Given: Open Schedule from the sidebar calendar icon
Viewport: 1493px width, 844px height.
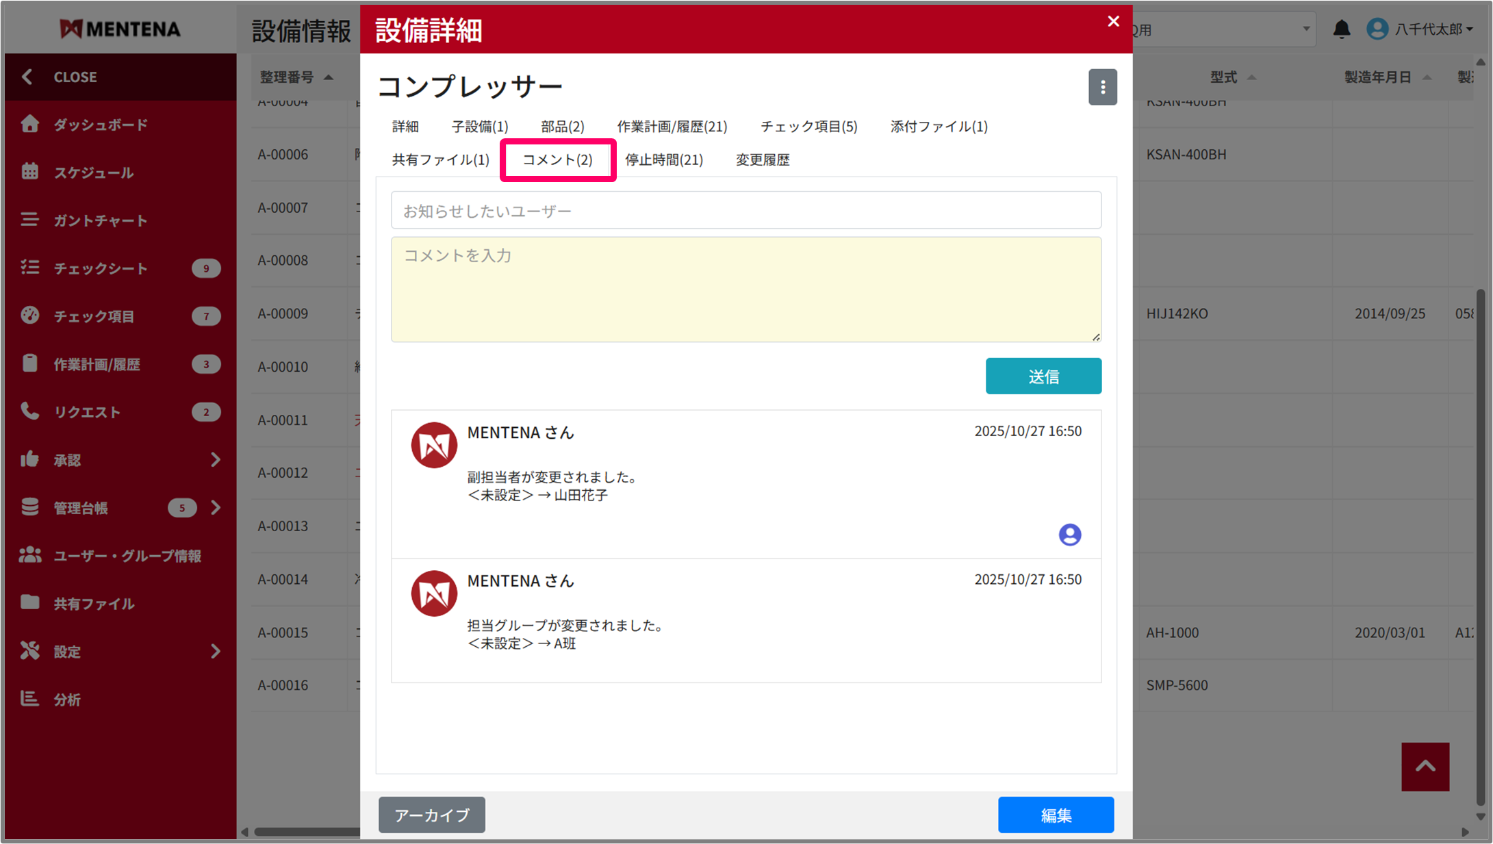Looking at the screenshot, I should click(30, 172).
